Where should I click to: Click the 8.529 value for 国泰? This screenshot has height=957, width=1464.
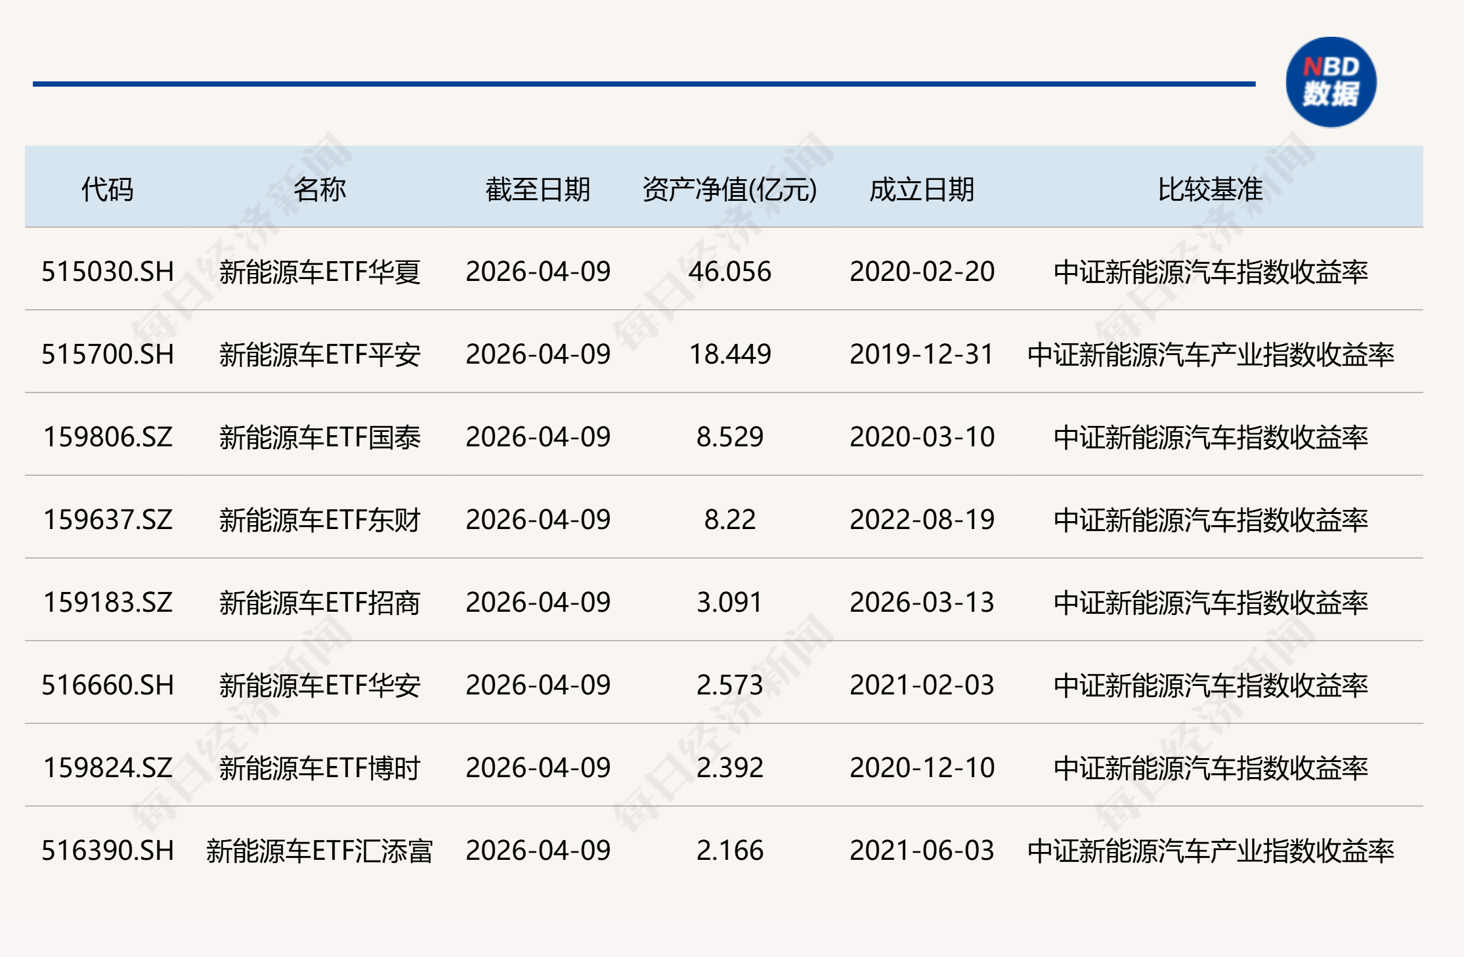tap(729, 436)
